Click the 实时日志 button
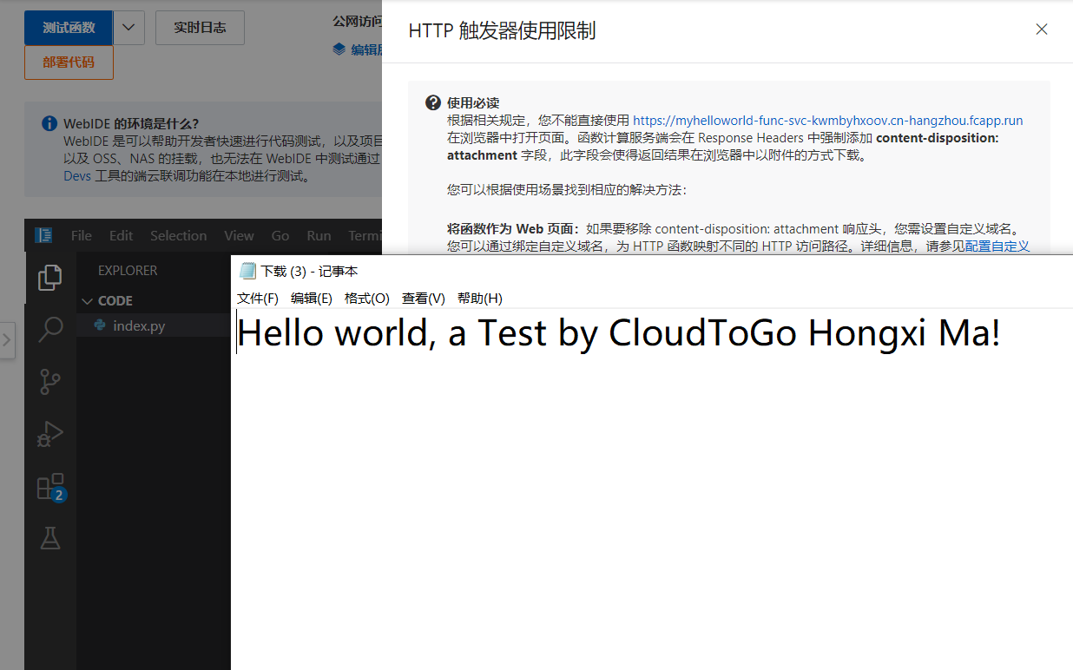Viewport: 1073px width, 670px height. point(200,27)
